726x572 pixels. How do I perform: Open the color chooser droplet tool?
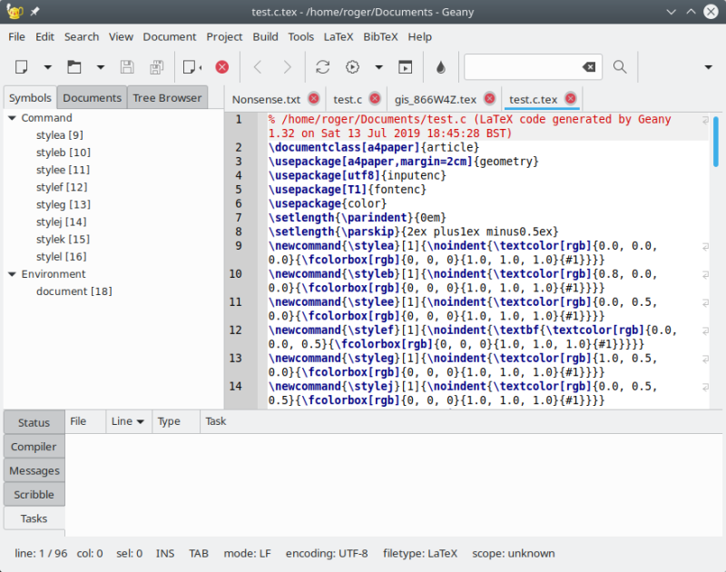(x=439, y=67)
